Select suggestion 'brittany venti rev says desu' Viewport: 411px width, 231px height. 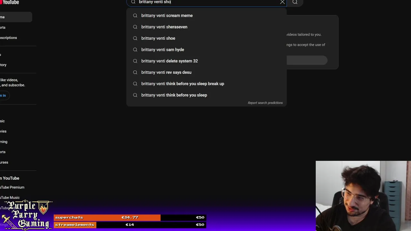pyautogui.click(x=206, y=72)
